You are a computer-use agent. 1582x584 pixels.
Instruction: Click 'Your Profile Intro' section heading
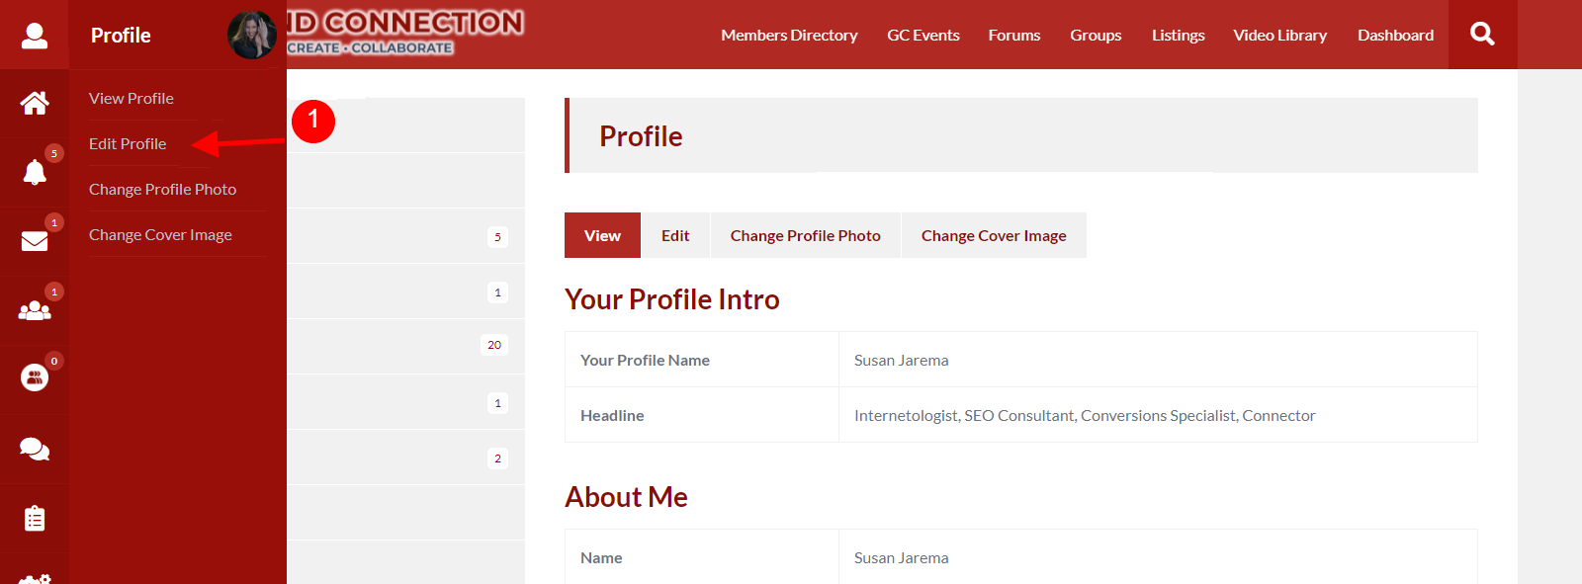(x=672, y=299)
